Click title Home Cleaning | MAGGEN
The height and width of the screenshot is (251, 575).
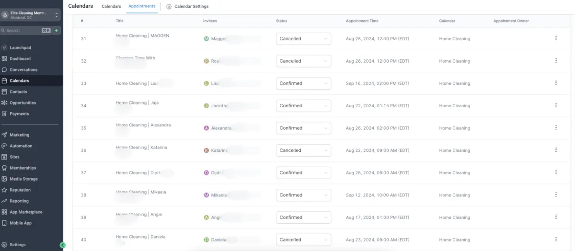coord(142,35)
